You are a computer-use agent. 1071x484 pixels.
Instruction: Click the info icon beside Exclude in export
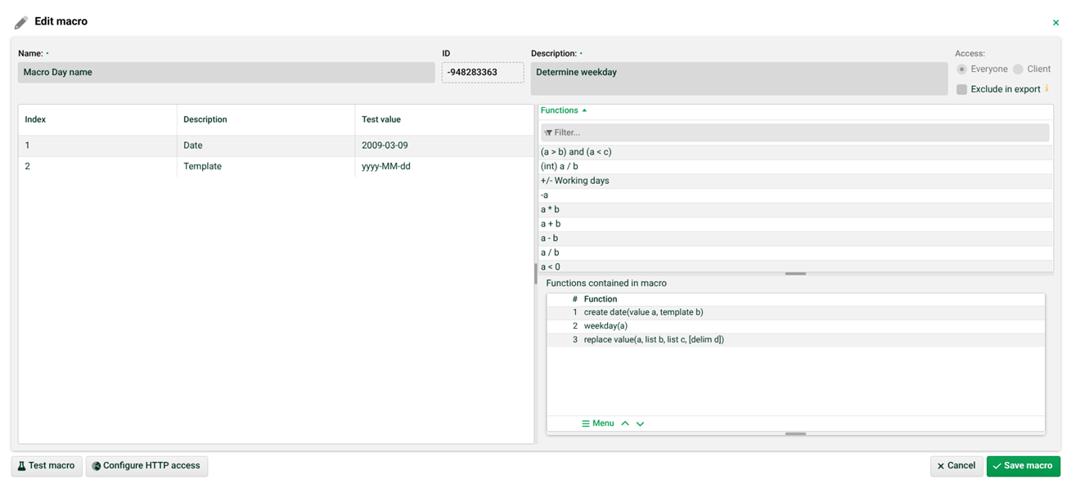(x=1046, y=88)
